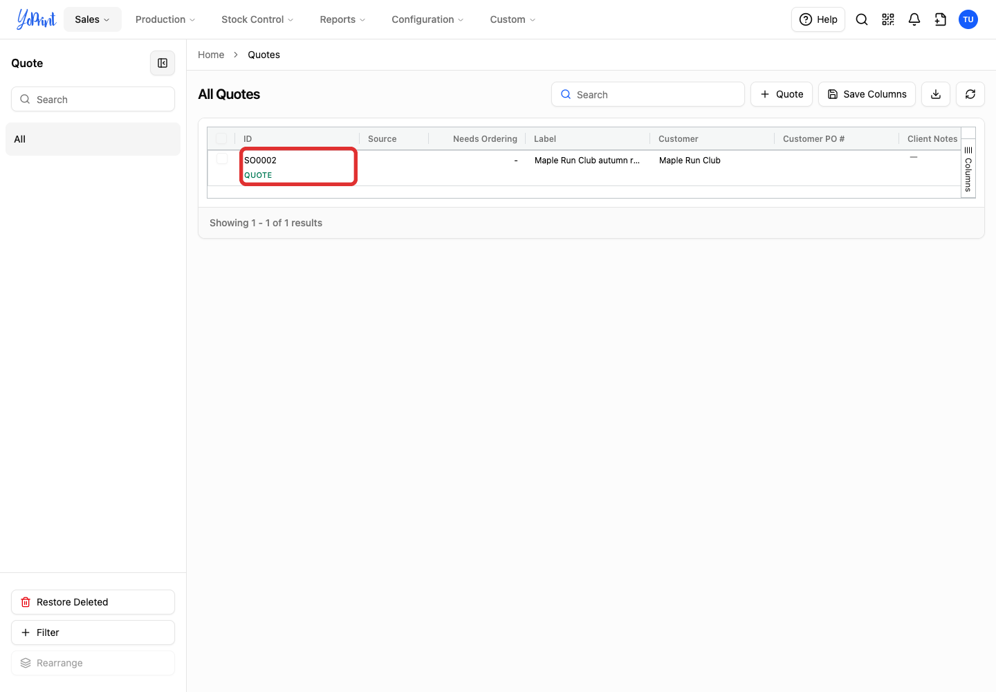Click the All Quotes search box
The image size is (996, 692).
(x=648, y=94)
